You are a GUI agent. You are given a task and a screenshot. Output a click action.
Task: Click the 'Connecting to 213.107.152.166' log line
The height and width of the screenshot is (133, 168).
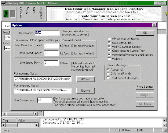pyautogui.click(x=63, y=123)
